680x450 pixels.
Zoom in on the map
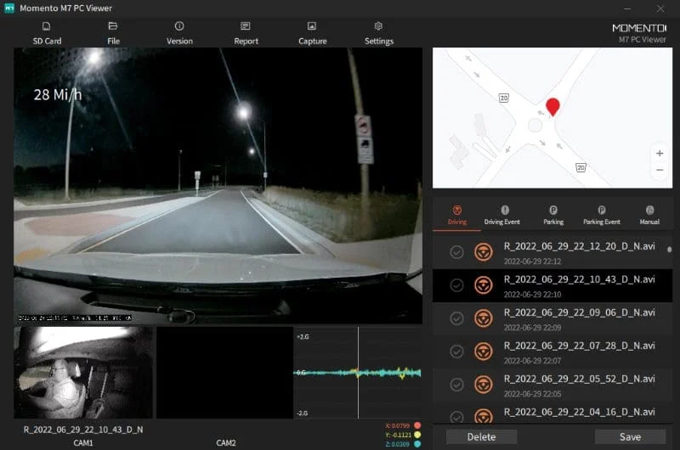660,154
